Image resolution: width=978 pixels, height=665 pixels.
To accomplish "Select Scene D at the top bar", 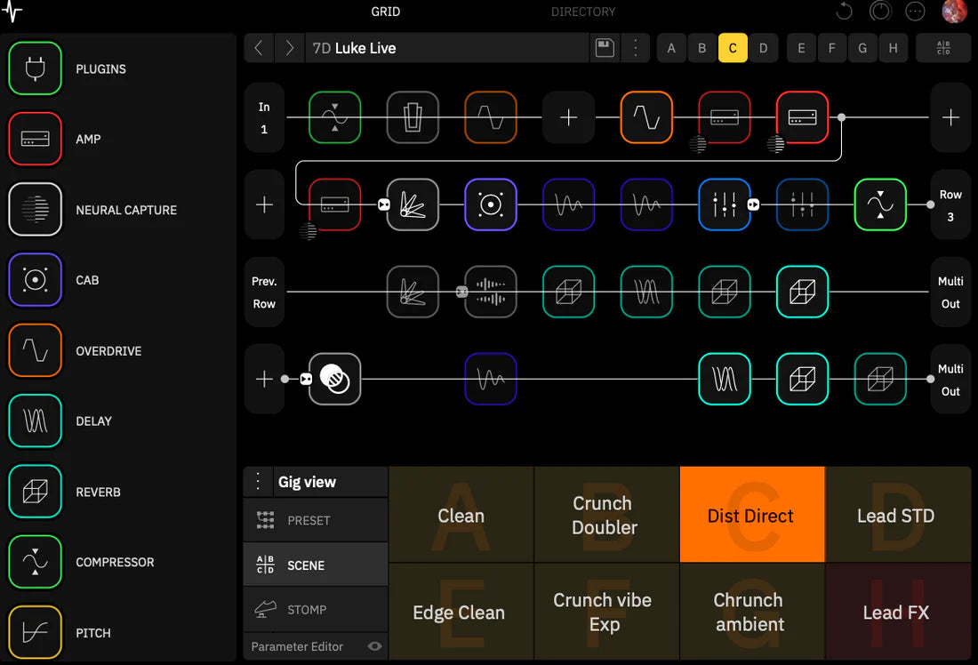I will [764, 48].
